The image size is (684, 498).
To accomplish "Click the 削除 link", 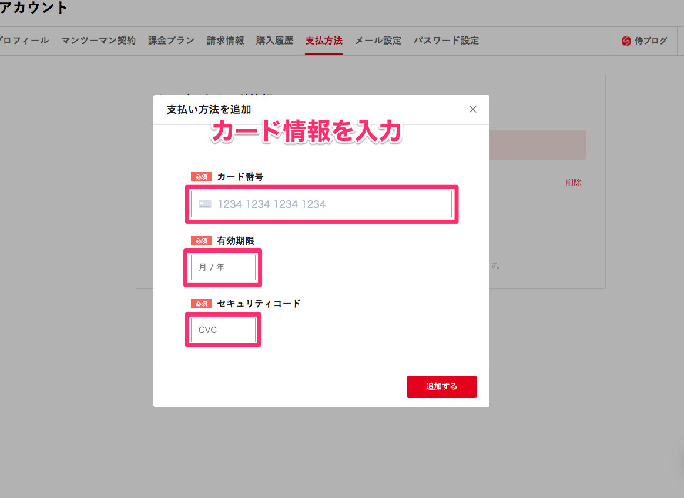I will (x=573, y=183).
